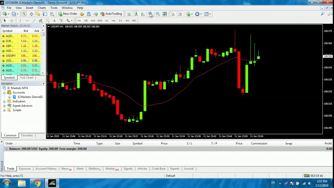Open File Explorer from taskbar

tap(22, 183)
